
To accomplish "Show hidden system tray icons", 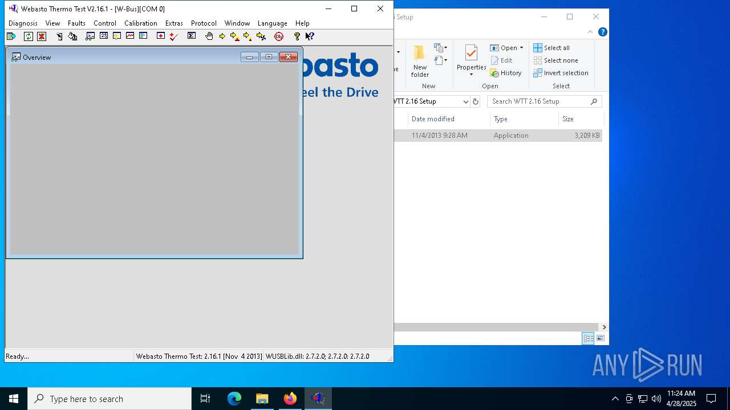I will (615, 399).
